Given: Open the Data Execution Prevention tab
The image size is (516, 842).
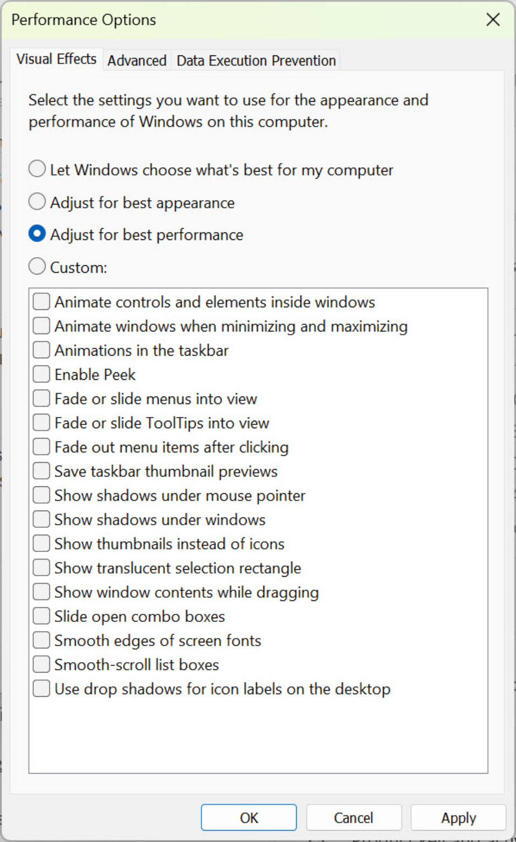Looking at the screenshot, I should pyautogui.click(x=256, y=60).
